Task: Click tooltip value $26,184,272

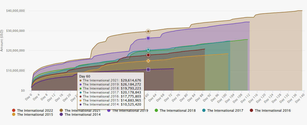Action: (131, 84)
